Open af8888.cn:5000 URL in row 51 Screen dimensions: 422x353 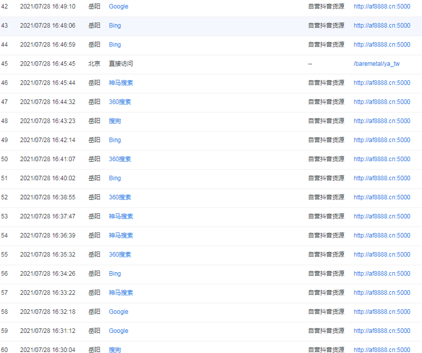382,178
